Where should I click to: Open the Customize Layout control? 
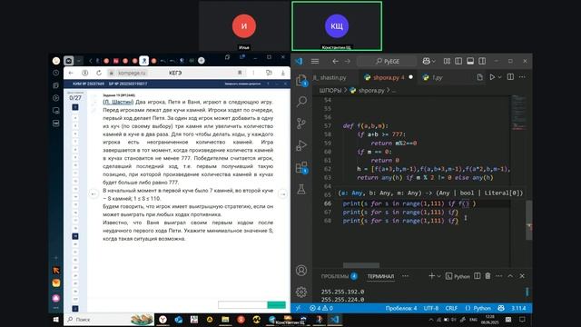[x=447, y=61]
